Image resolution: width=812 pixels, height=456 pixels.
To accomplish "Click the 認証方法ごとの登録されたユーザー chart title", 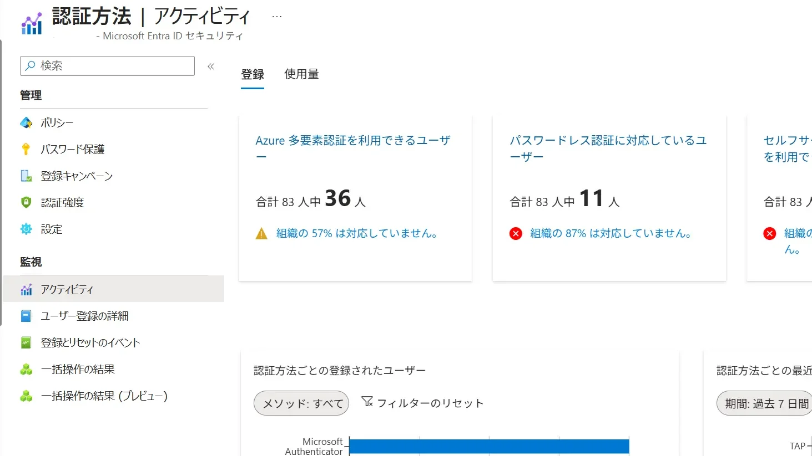I will pos(340,371).
